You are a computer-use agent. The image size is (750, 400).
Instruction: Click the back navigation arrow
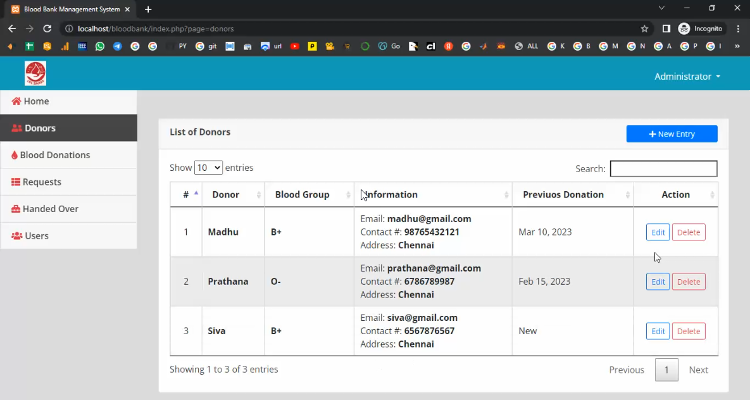point(12,28)
